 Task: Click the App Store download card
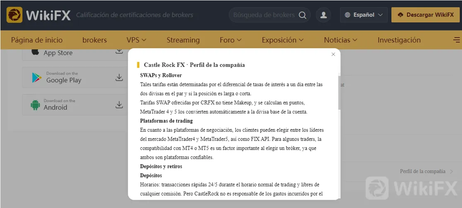tap(75, 55)
